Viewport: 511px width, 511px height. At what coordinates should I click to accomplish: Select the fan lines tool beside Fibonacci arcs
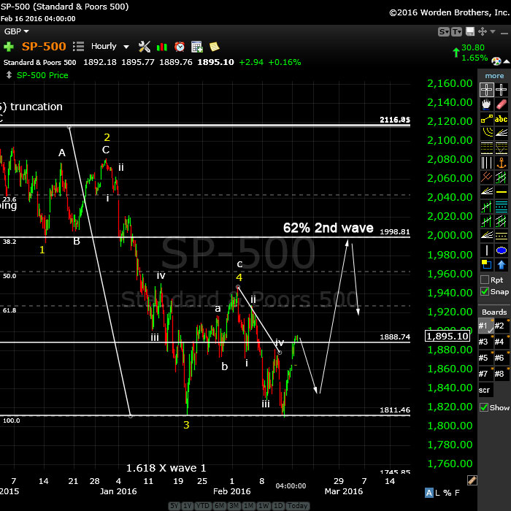(x=502, y=133)
